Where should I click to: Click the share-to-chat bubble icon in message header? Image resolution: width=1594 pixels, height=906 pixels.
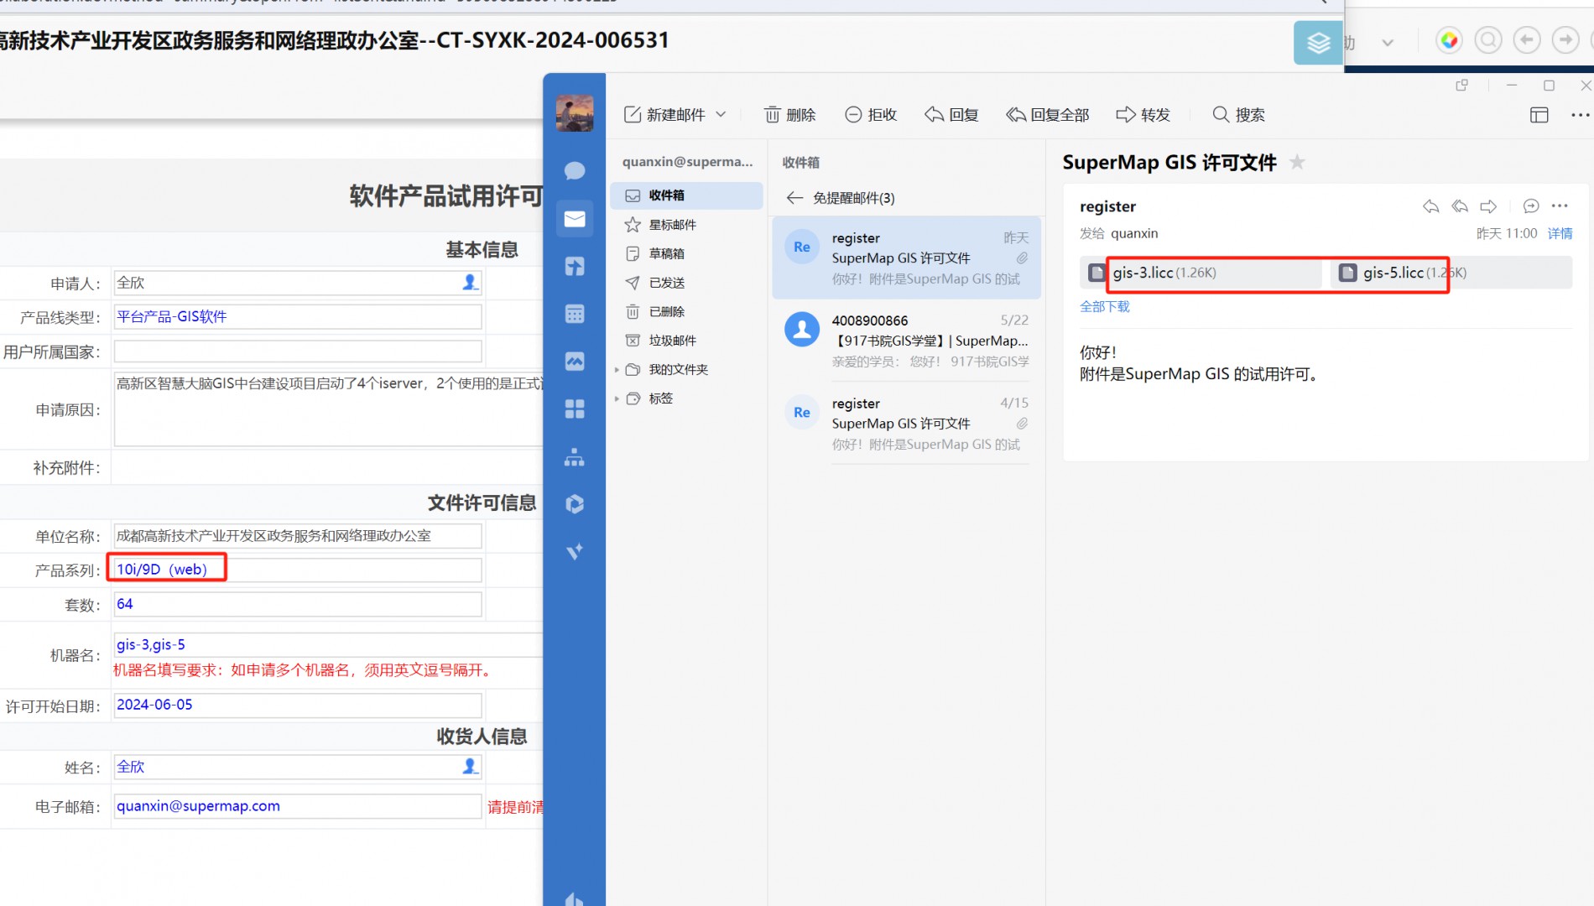[1531, 206]
